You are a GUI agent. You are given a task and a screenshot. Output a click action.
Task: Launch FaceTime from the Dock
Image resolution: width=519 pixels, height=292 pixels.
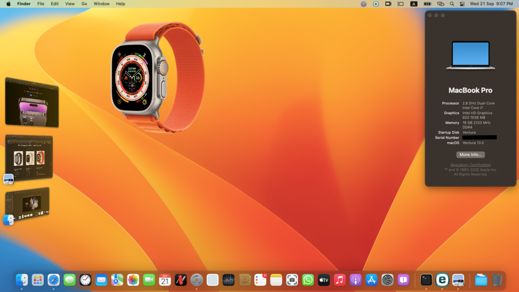coord(149,279)
